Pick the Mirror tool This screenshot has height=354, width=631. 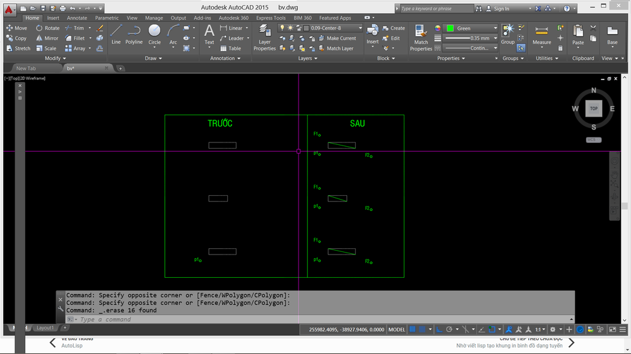pyautogui.click(x=47, y=38)
